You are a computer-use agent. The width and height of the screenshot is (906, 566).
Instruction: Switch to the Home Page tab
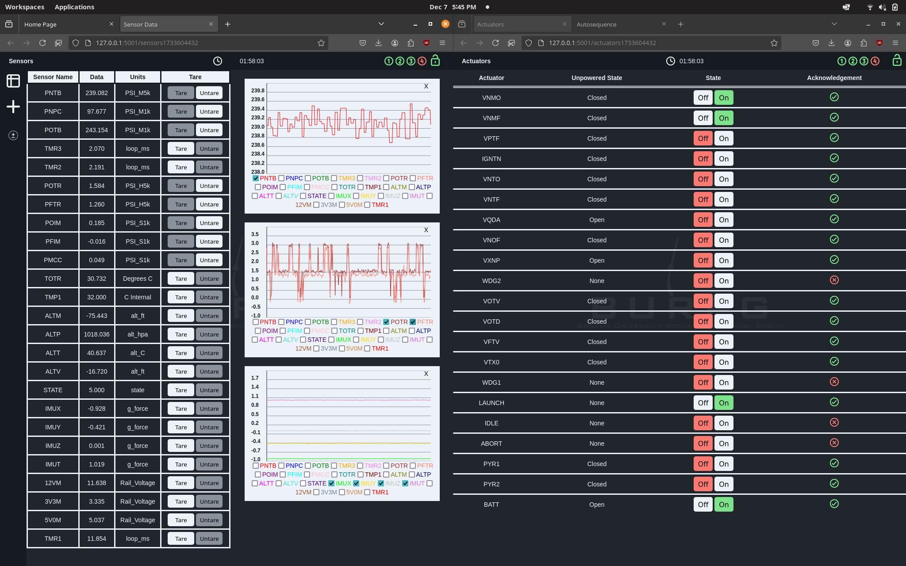(x=69, y=24)
